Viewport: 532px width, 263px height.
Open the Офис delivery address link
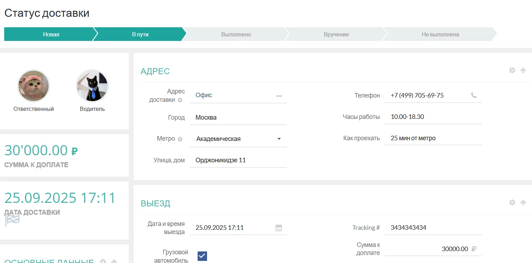[204, 95]
